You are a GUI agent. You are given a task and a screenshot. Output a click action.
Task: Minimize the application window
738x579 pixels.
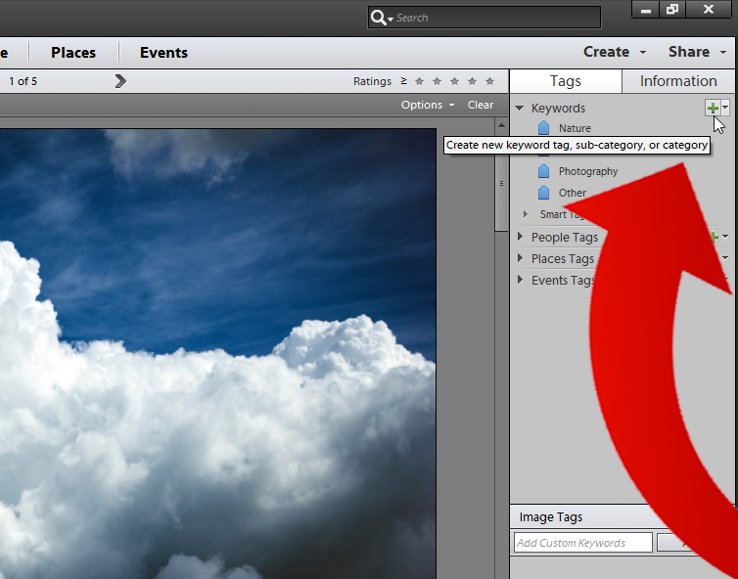pos(646,10)
